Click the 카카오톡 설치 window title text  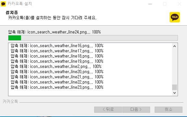tap(20, 4)
